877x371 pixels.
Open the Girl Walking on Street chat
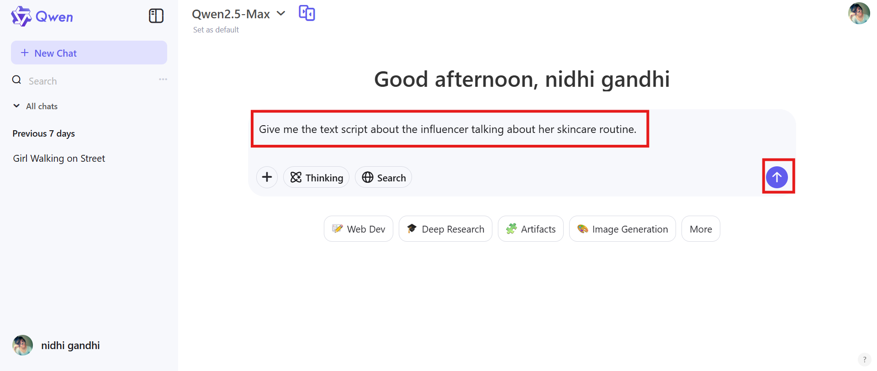[x=59, y=159]
